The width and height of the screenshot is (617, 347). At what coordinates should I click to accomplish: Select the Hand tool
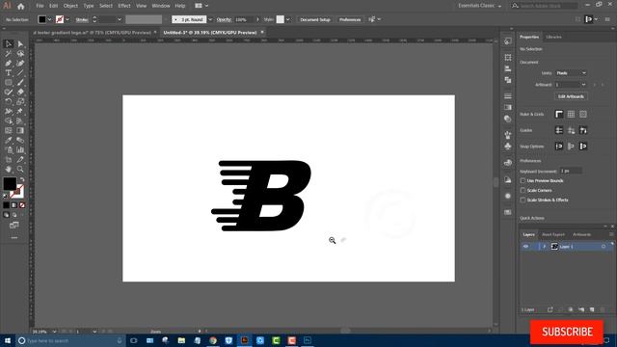tap(9, 170)
